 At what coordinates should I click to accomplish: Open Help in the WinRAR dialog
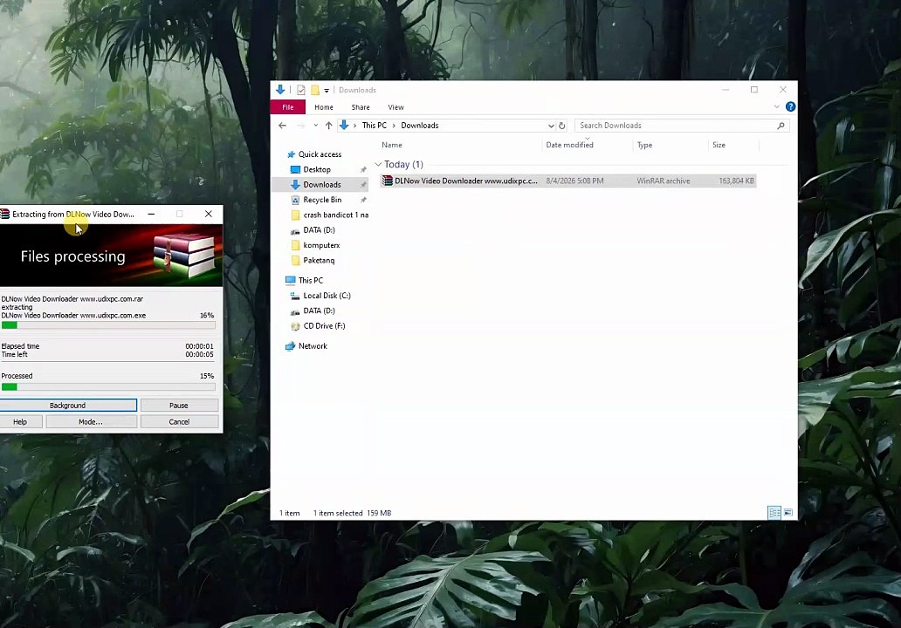20,421
